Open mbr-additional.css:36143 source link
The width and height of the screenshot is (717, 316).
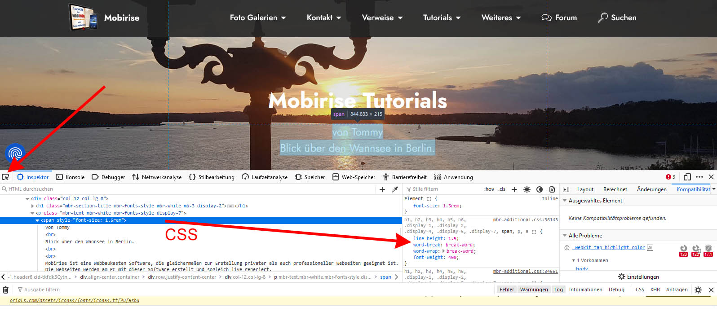525,220
